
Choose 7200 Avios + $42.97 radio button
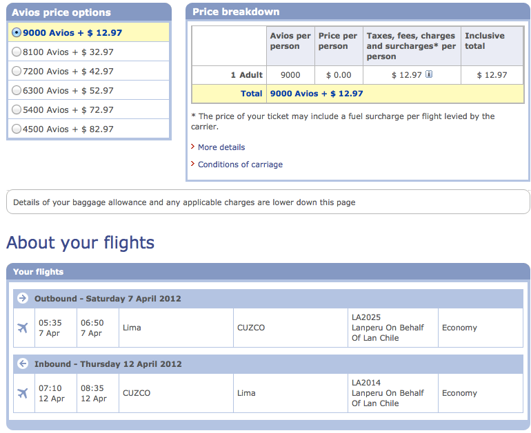17,71
